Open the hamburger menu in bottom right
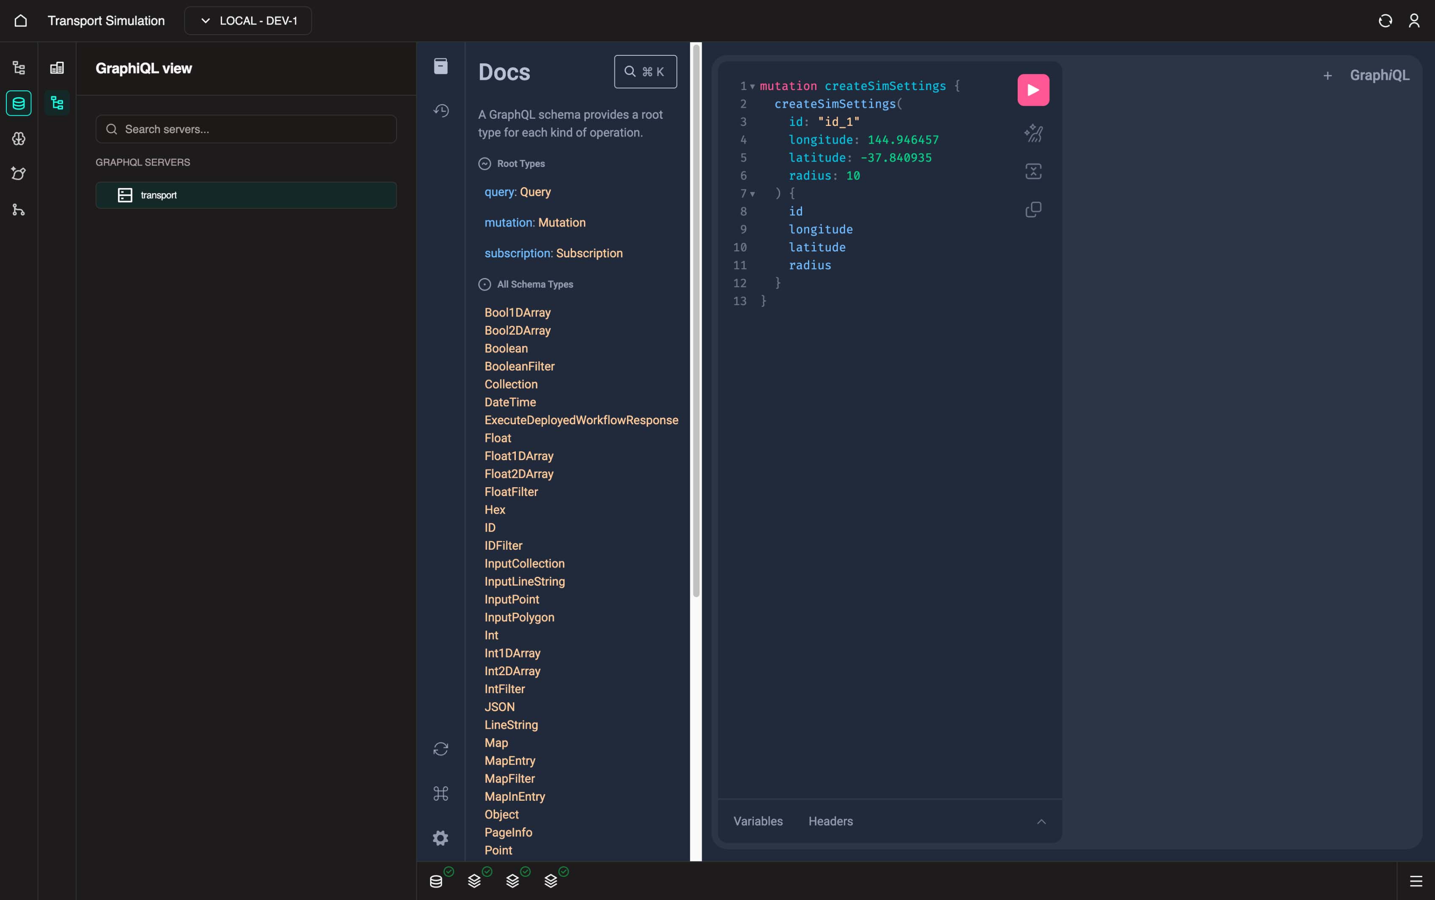The height and width of the screenshot is (900, 1435). [1416, 881]
